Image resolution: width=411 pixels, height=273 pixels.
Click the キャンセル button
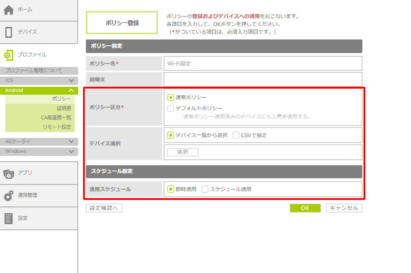(x=344, y=208)
